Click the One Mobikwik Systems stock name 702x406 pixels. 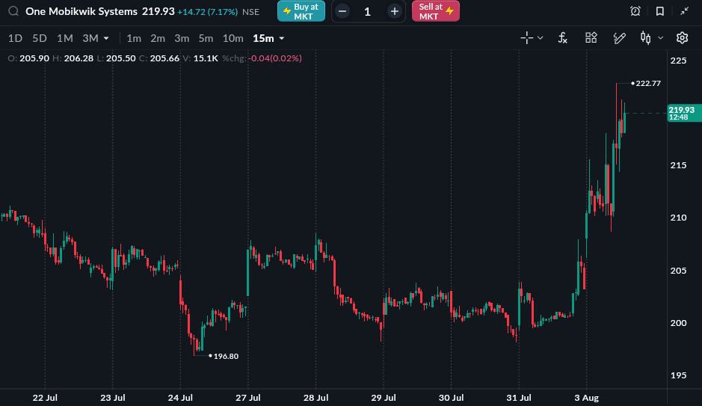[81, 12]
